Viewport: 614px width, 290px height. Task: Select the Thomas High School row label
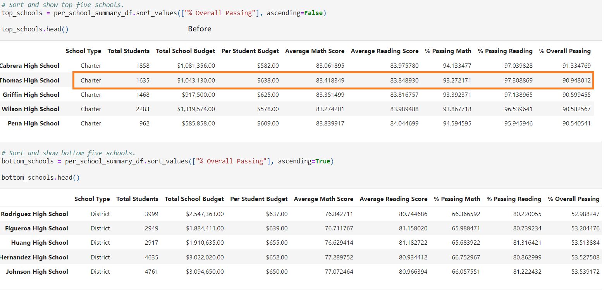29,81
